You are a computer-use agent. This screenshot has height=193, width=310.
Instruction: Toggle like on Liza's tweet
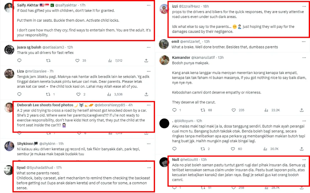coord(78,94)
